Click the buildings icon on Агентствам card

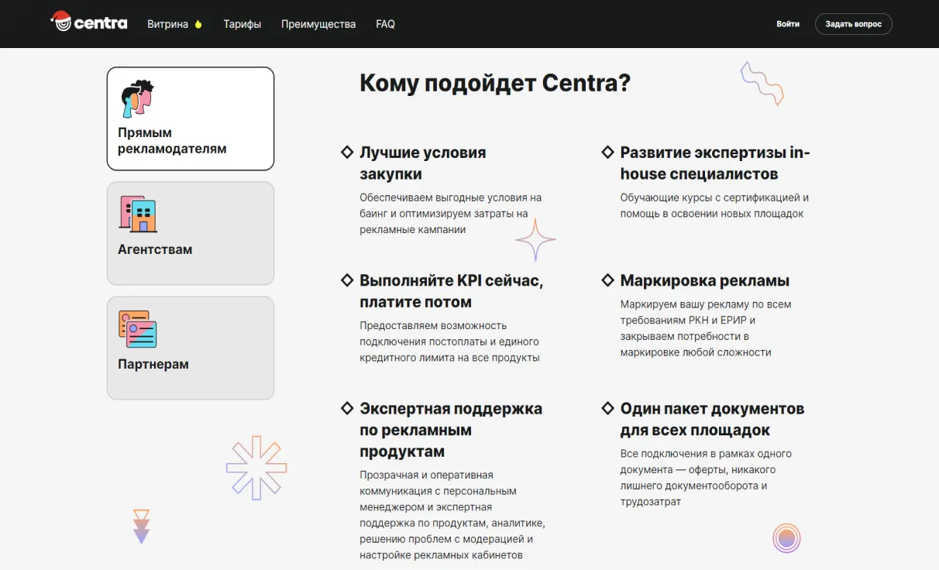pyautogui.click(x=138, y=214)
